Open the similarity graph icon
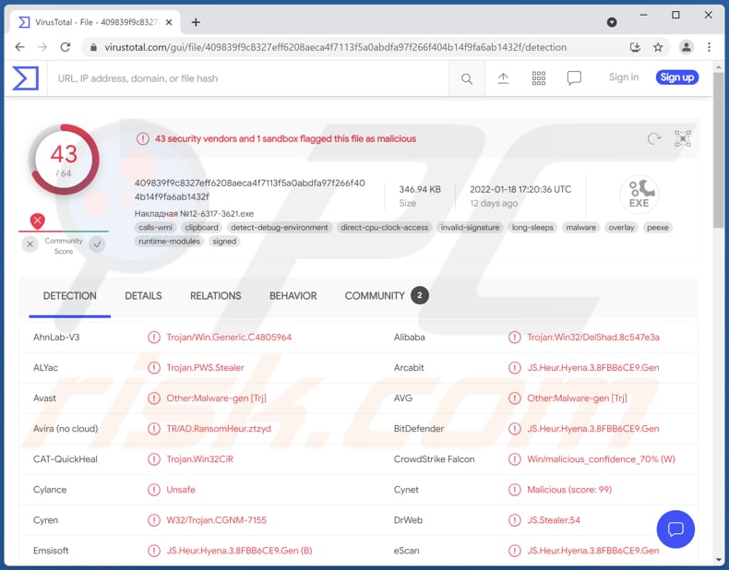Viewport: 729px width, 570px height. tap(683, 138)
